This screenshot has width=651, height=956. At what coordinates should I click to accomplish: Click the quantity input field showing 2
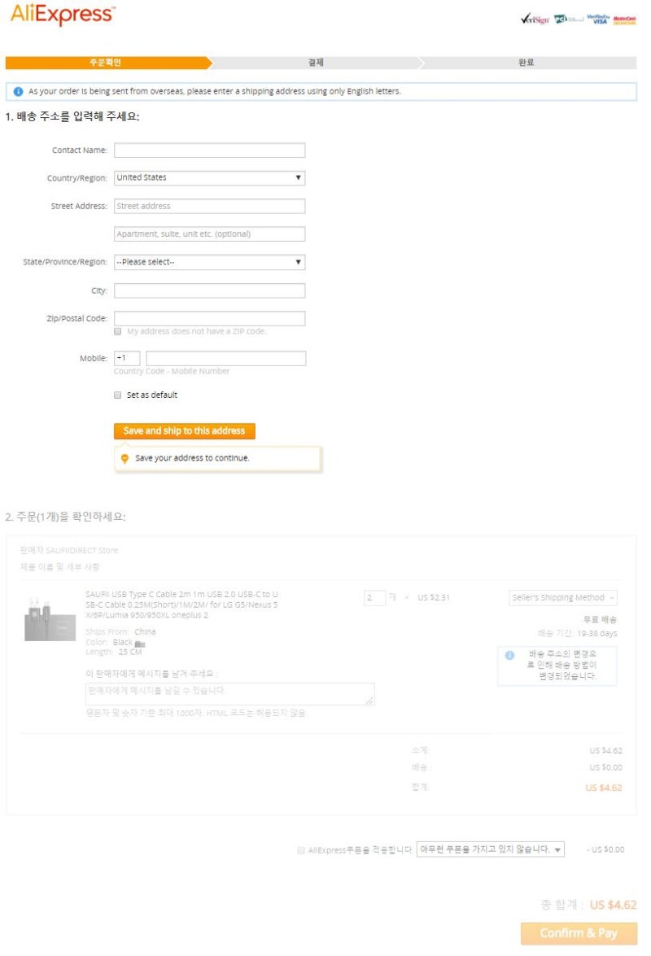coord(374,596)
